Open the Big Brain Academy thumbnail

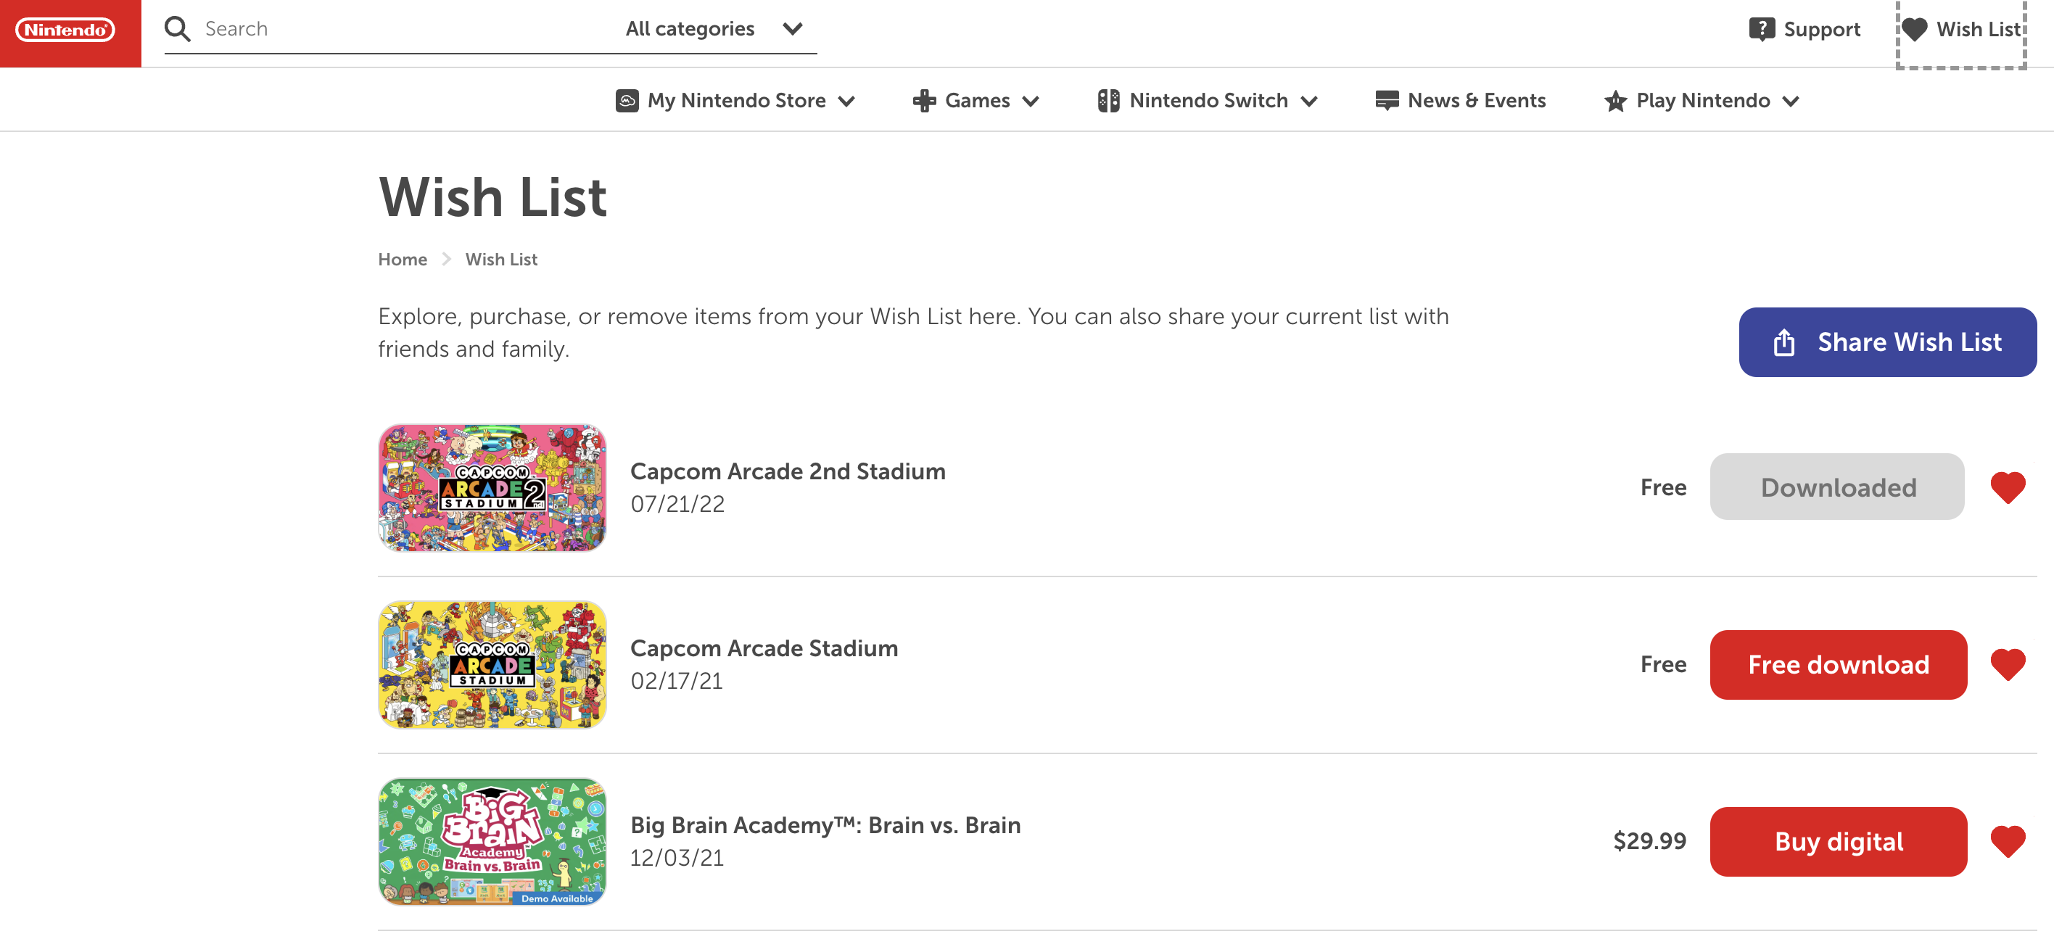492,841
